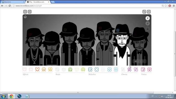Click the zoom magnifier in address bar

[163, 6]
